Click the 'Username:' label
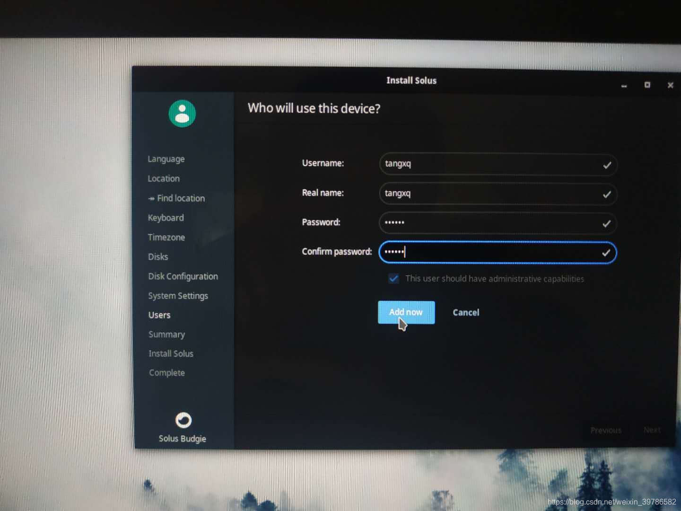Screen dimensions: 681x511 [x=323, y=163]
